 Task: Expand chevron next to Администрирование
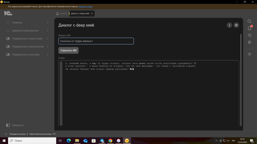click(48, 30)
